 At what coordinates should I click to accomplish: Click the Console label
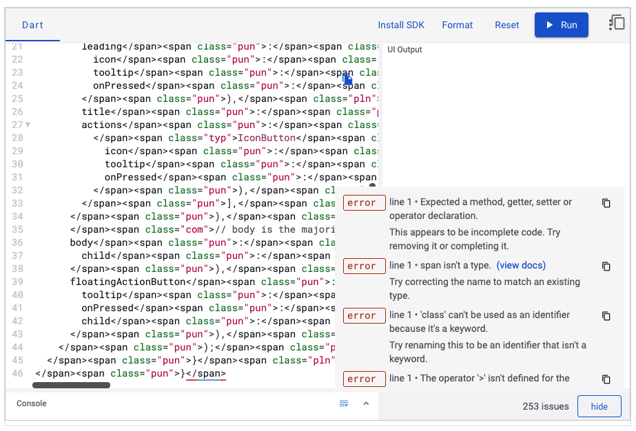31,403
